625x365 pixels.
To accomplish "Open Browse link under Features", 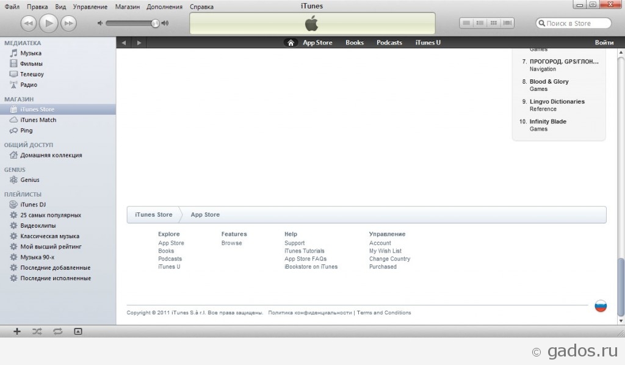I will pos(231,243).
